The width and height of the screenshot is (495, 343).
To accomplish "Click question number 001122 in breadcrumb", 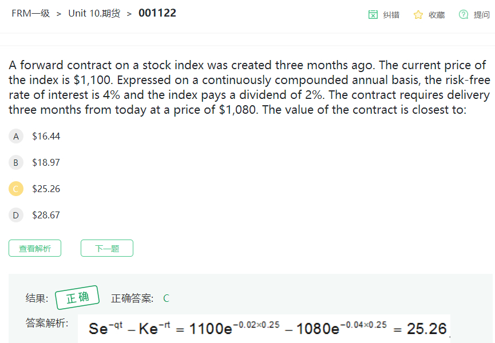I will 157,13.
